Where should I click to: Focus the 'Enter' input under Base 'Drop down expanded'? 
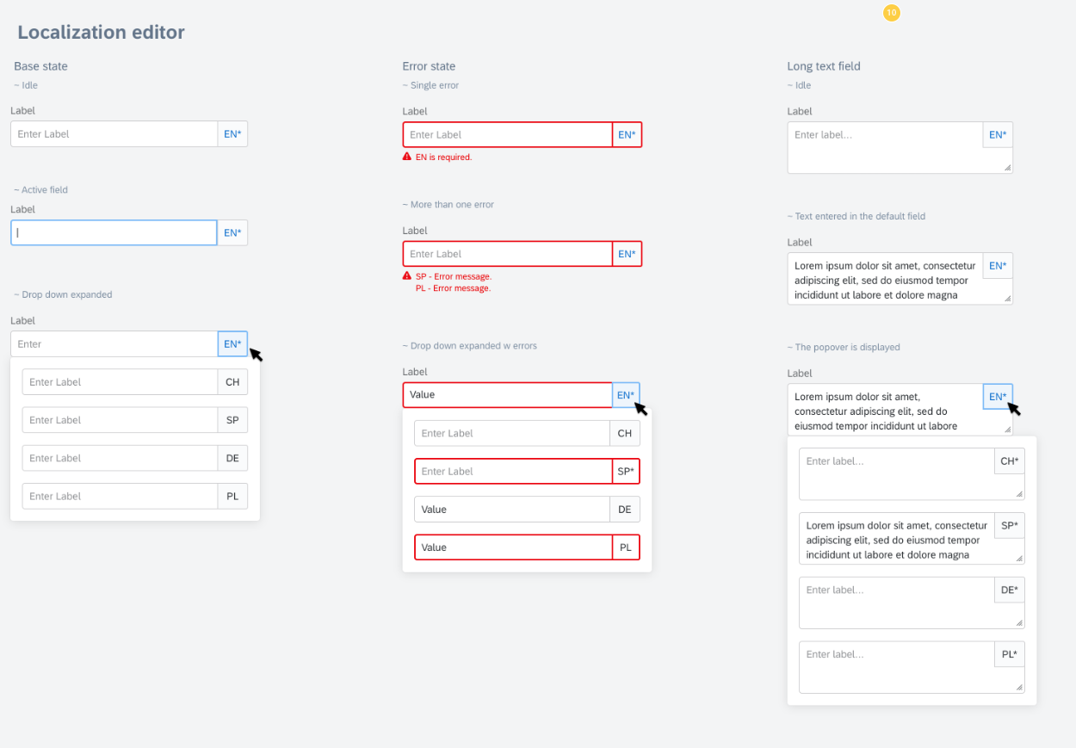click(x=114, y=344)
